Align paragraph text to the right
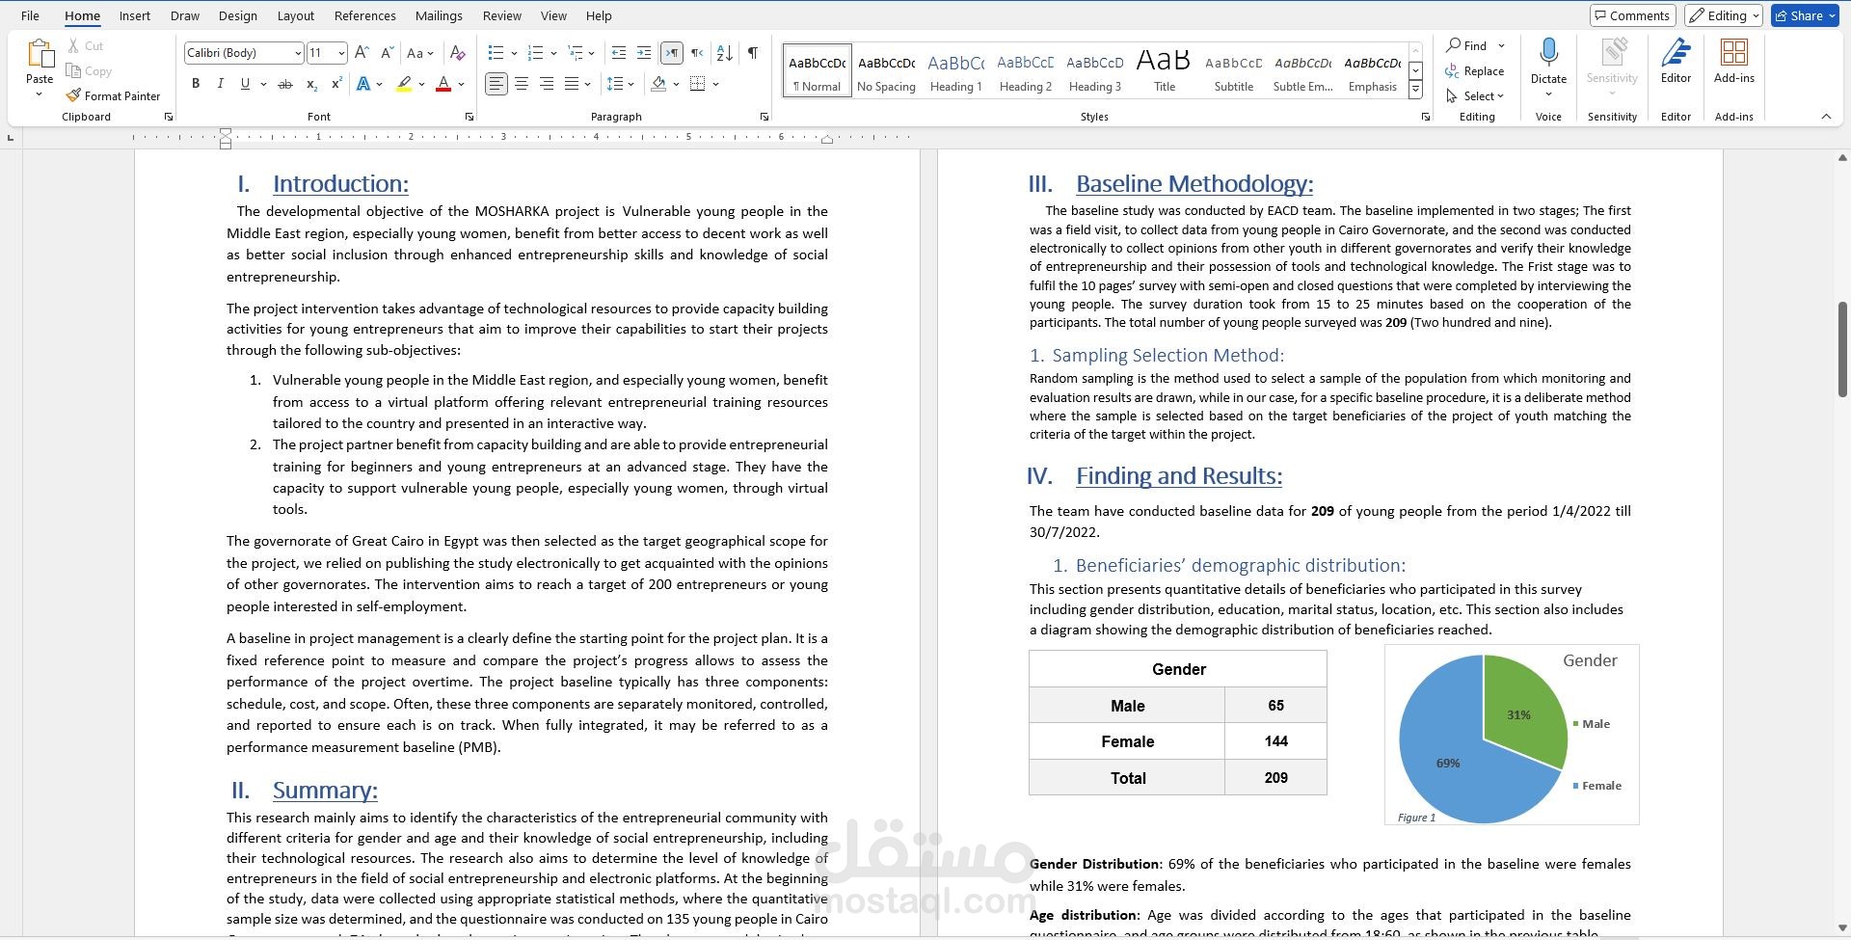 (x=547, y=84)
